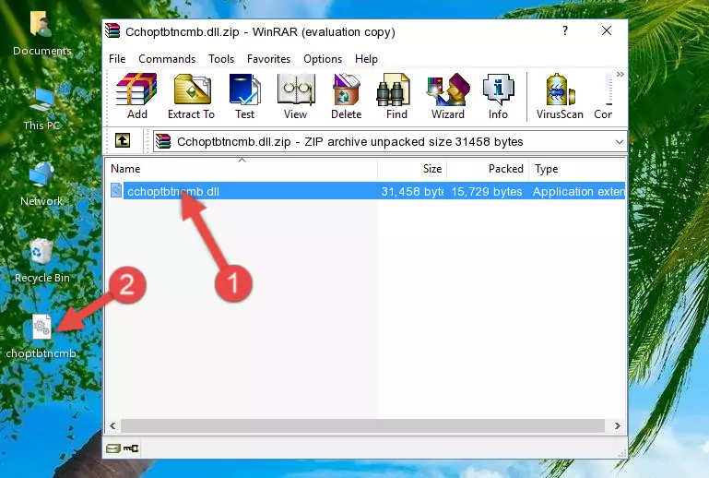Click the 15,729 bytes packed cell
The width and height of the screenshot is (709, 478).
487,191
